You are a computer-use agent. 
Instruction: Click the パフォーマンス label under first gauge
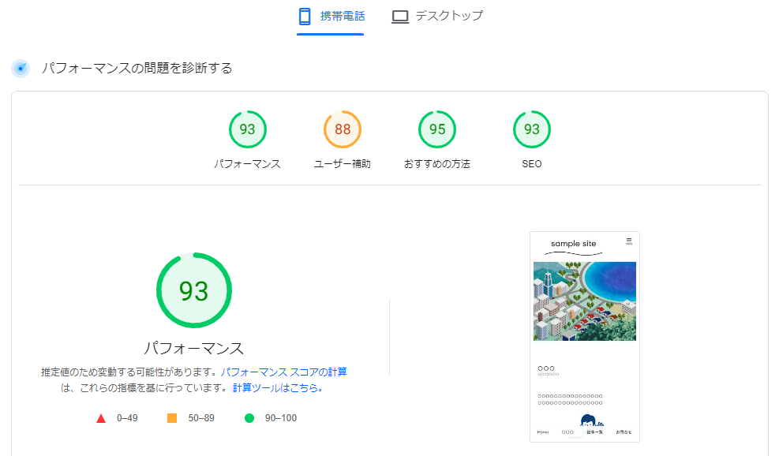click(247, 164)
